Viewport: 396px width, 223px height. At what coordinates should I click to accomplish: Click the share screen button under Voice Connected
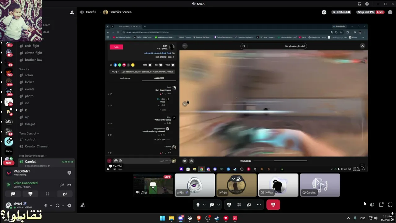tap(30, 194)
